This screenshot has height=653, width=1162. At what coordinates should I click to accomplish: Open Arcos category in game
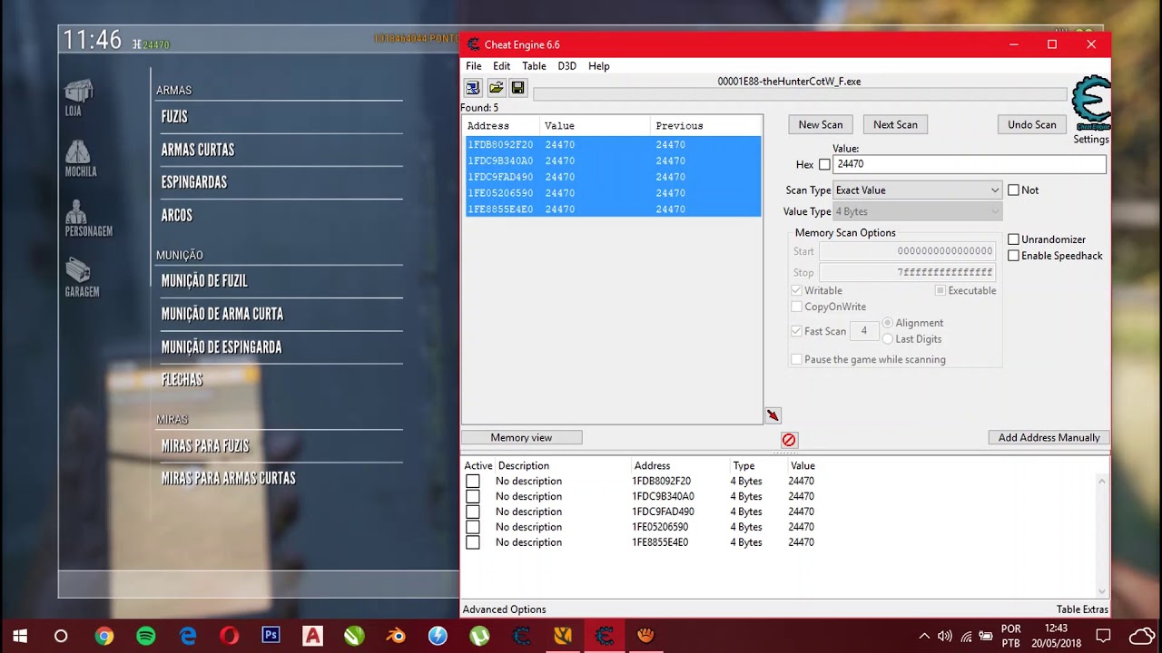pyautogui.click(x=177, y=216)
